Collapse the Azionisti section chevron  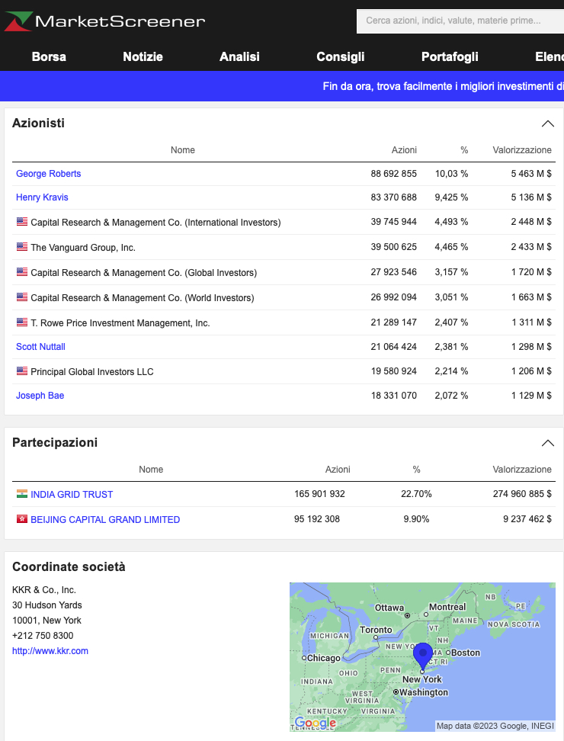coord(547,124)
